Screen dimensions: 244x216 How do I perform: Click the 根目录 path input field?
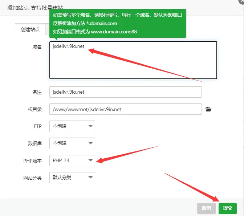126,109
